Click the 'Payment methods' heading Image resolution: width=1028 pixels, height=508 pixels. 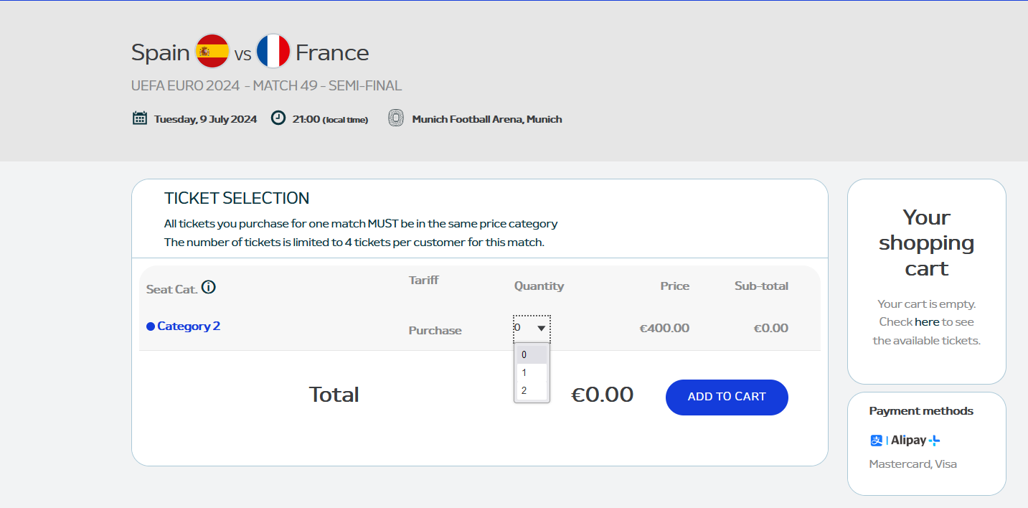click(921, 411)
